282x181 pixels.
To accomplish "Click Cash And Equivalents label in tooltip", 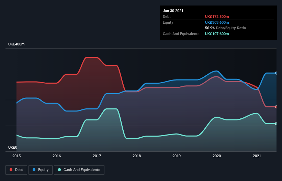I will point(181,34).
